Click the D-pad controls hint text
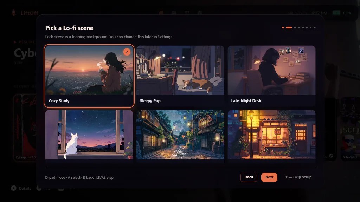Viewport: 360px width, 202px height. click(x=79, y=177)
